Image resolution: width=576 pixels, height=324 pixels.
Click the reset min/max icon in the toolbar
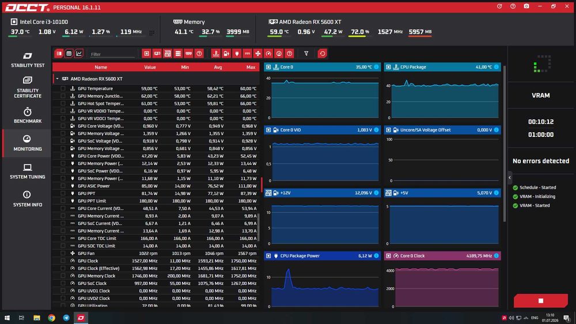click(x=322, y=54)
